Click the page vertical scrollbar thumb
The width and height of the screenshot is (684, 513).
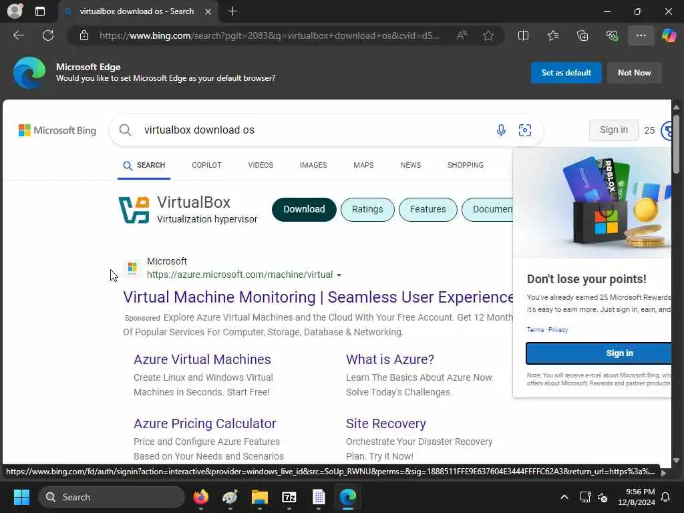click(x=676, y=145)
